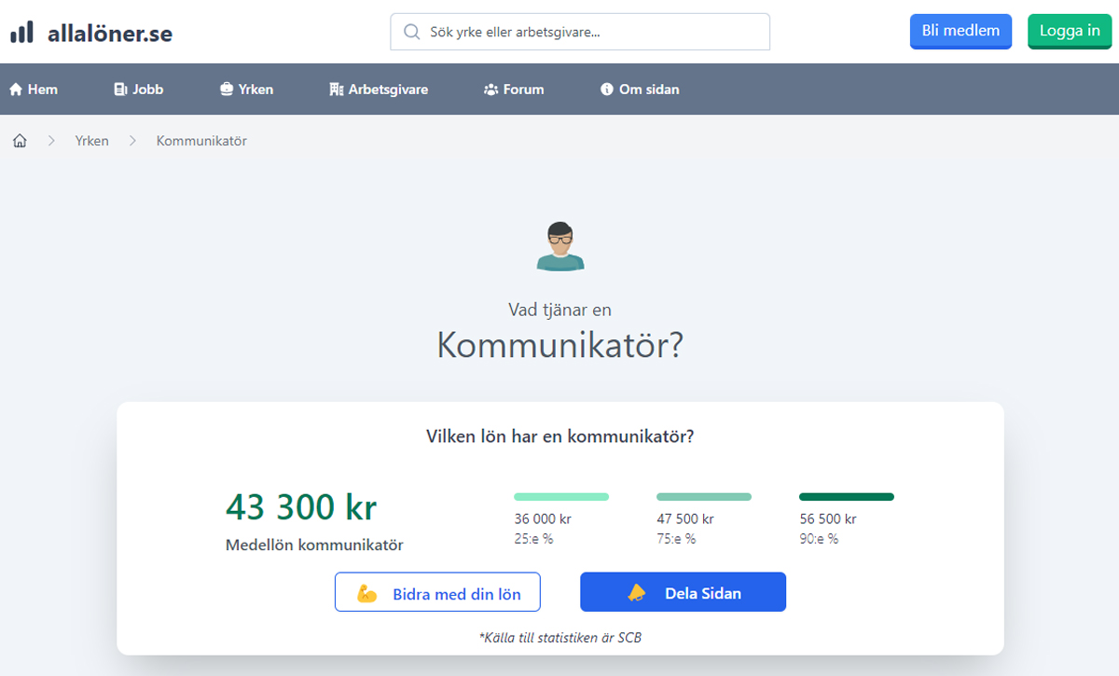Open the Om sidan page
This screenshot has width=1119, height=676.
click(x=640, y=90)
